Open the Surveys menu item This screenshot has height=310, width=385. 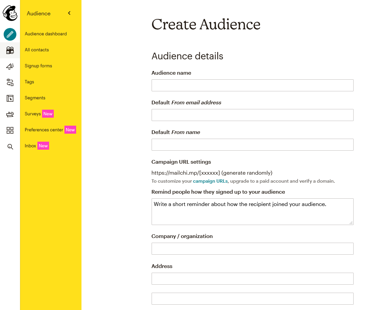tap(32, 114)
